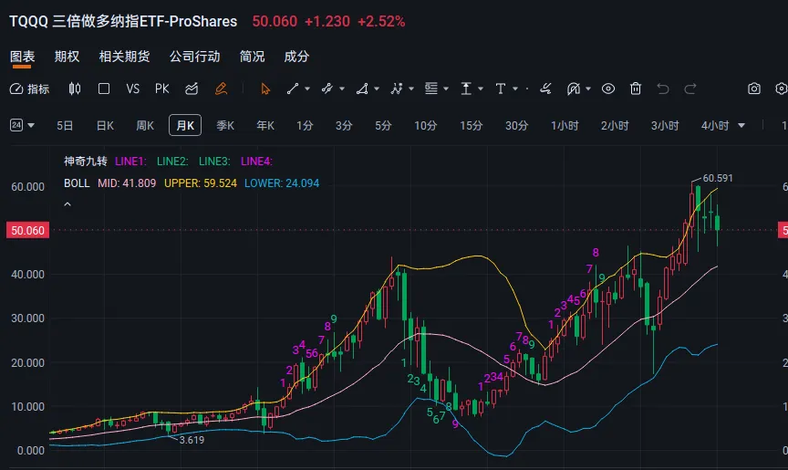788x470 pixels.
Task: Click the 50.060 current price axis tag
Action: coord(27,230)
